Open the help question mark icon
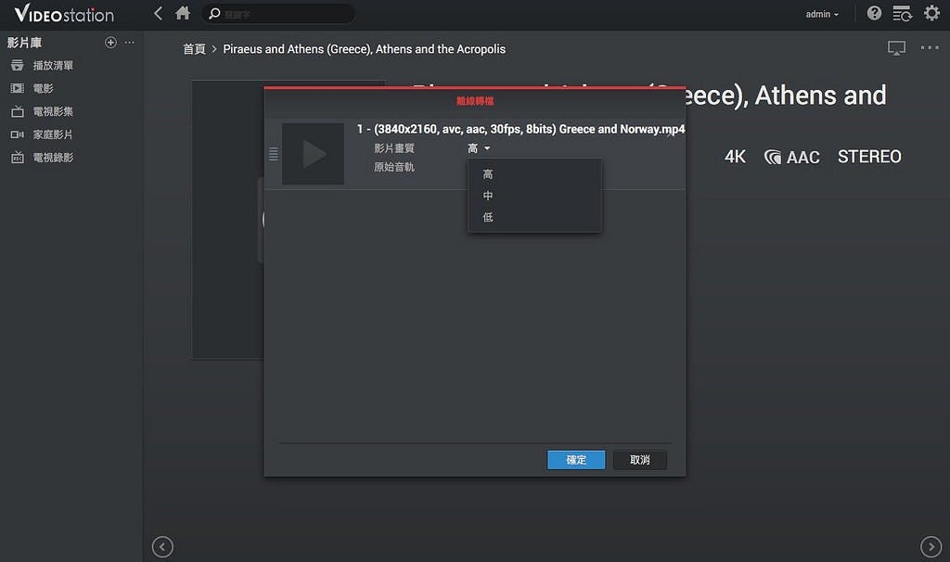This screenshot has width=950, height=562. (874, 13)
